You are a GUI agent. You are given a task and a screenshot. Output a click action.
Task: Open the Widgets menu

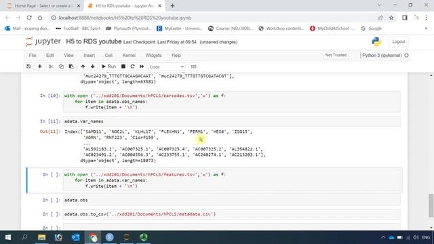(x=153, y=56)
